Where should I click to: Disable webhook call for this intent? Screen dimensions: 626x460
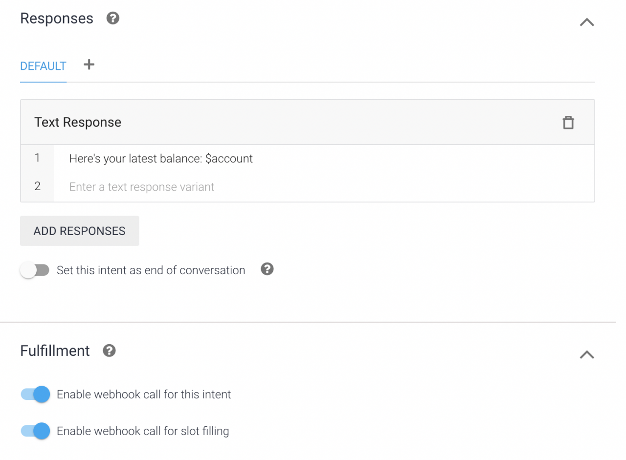(x=35, y=394)
